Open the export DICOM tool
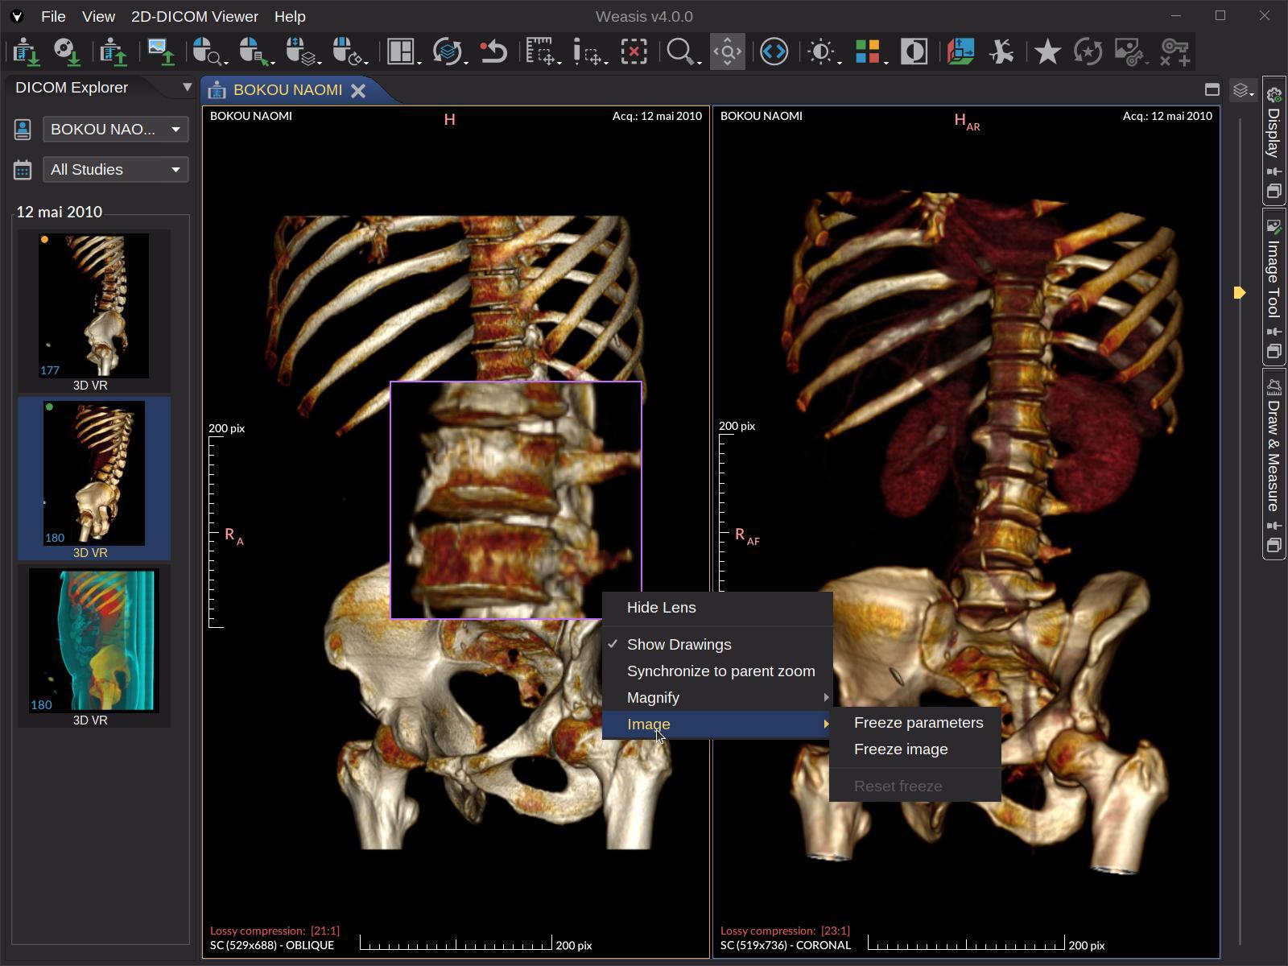The width and height of the screenshot is (1288, 966). point(113,52)
